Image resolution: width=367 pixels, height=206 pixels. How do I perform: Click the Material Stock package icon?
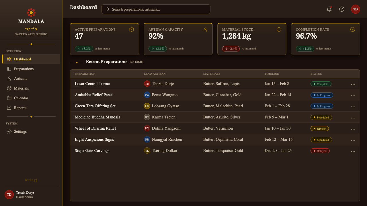coord(279,29)
